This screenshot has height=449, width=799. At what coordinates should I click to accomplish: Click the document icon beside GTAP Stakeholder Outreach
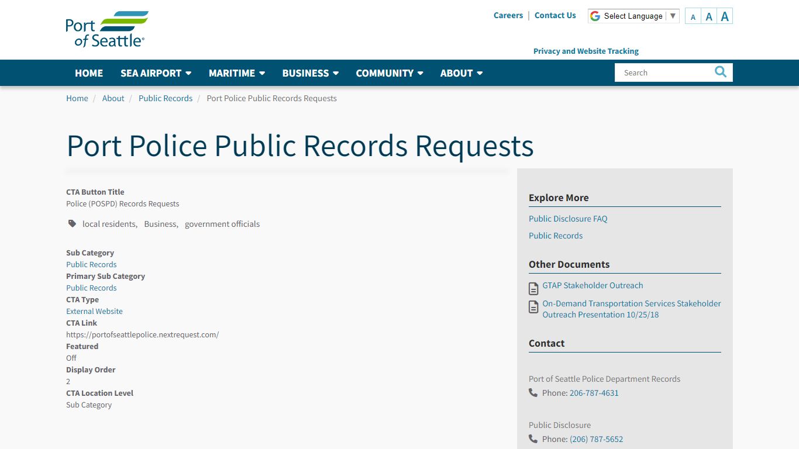click(533, 288)
